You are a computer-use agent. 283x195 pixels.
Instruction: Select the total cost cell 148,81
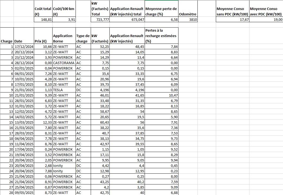pos(43,19)
